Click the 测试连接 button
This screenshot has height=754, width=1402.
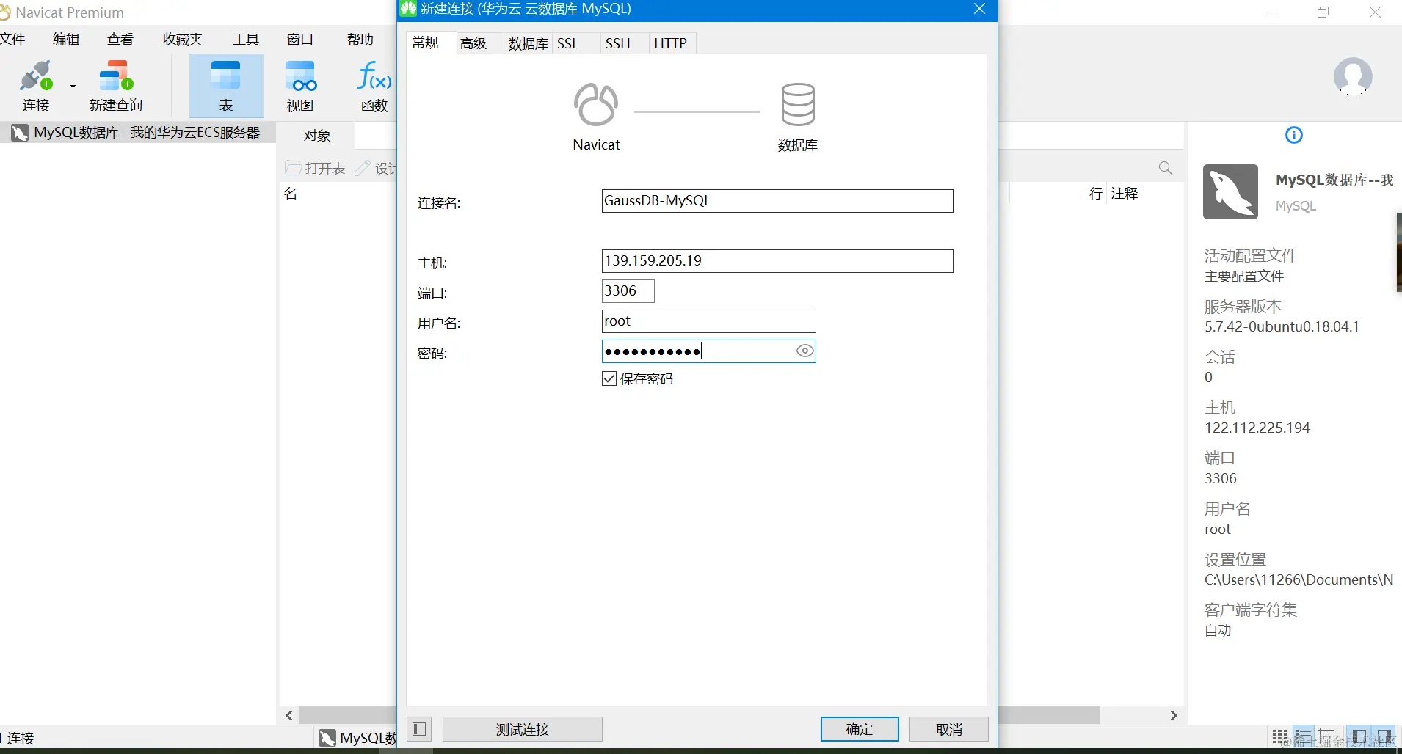523,729
